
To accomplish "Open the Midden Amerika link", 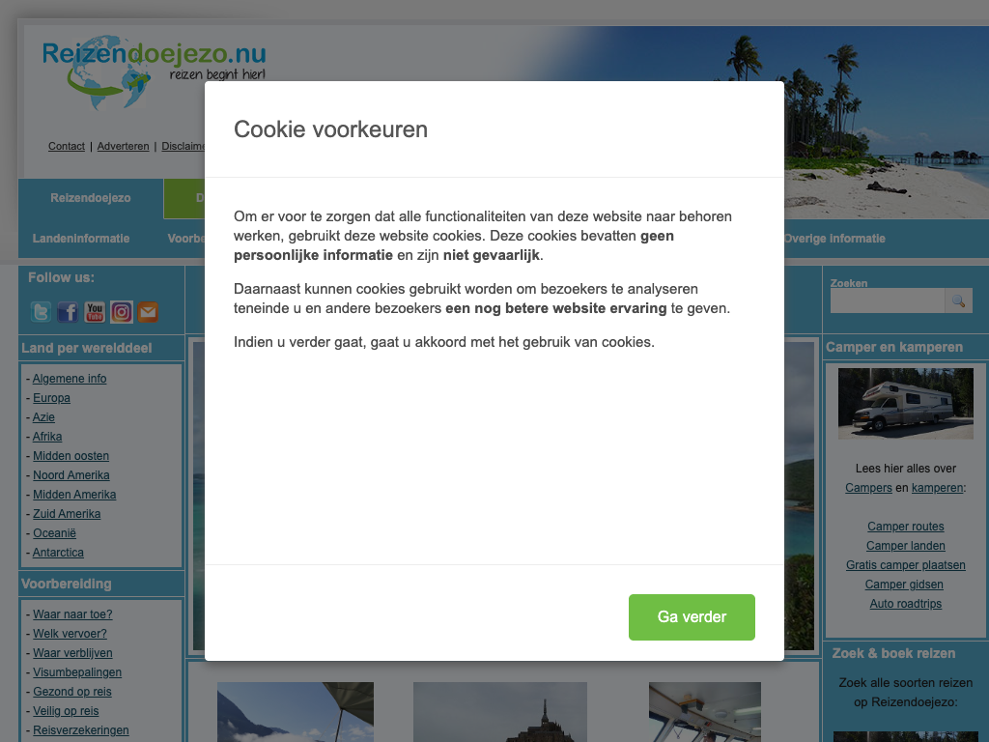I will pos(74,495).
